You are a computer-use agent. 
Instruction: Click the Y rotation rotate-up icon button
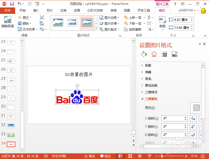tap(193, 127)
